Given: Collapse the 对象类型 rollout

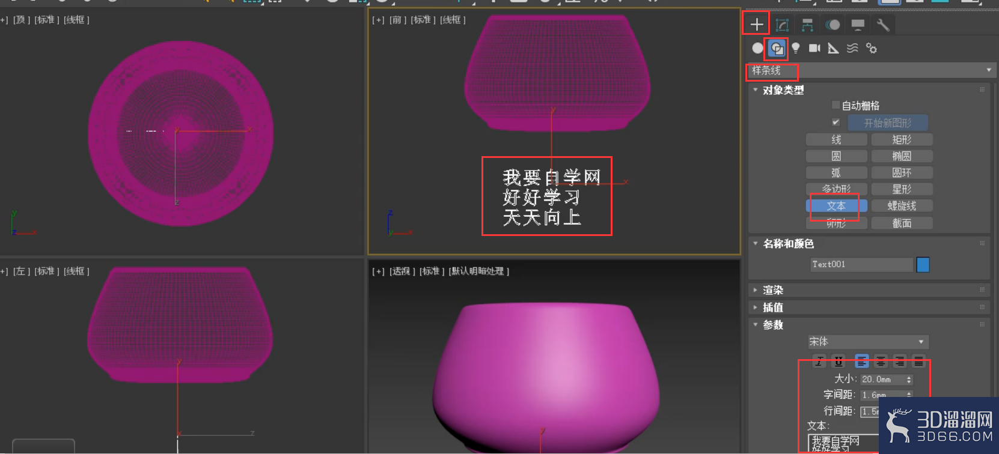Looking at the screenshot, I should point(783,90).
